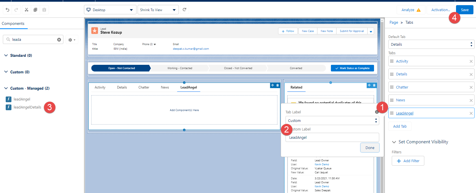Remove the News tab with X icon
Viewport: 476px width, 193px height.
pyautogui.click(x=471, y=100)
